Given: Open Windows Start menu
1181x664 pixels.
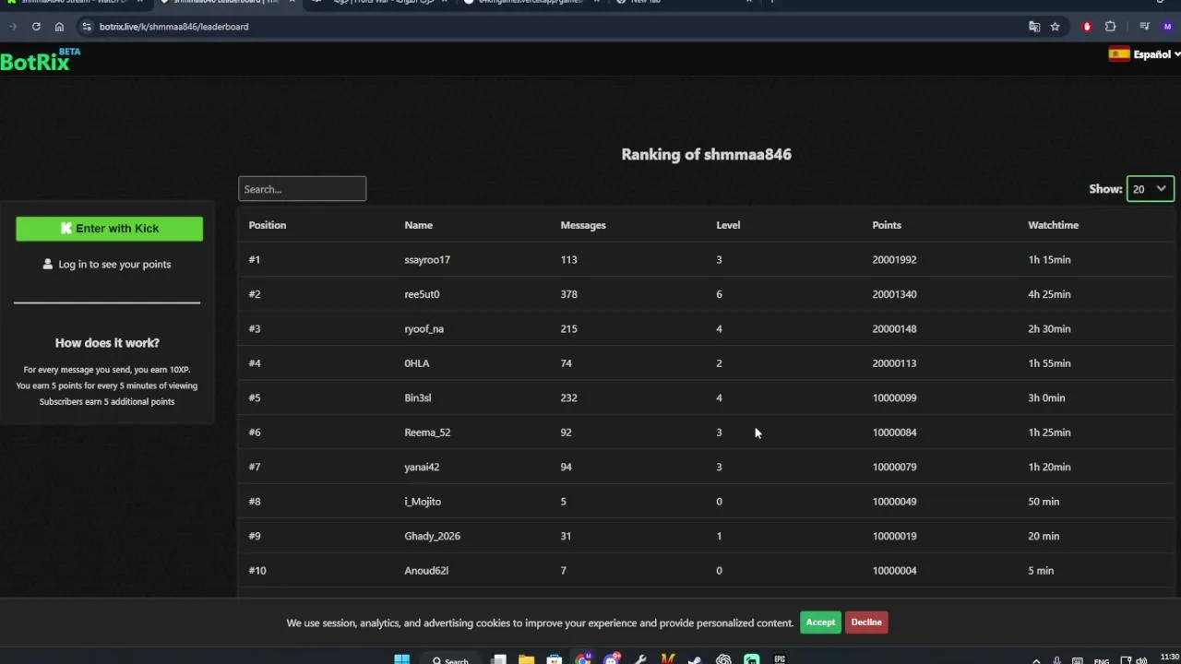Looking at the screenshot, I should tap(401, 659).
